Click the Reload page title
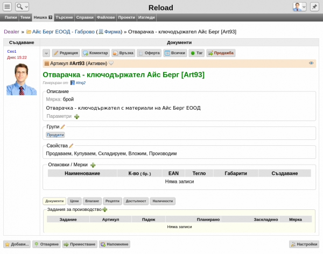The height and width of the screenshot is (254, 323). click(x=161, y=8)
